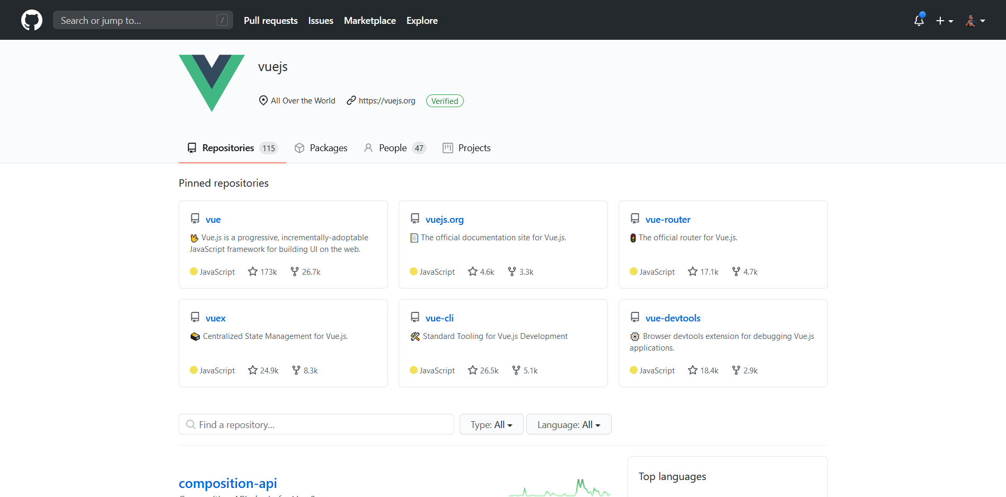Open GitHub home via Octocat logo
The image size is (1006, 497).
pos(32,20)
